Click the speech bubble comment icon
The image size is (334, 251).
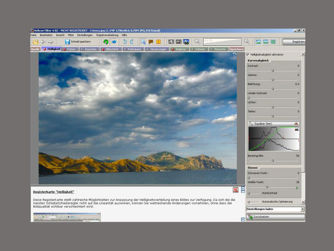(151, 42)
